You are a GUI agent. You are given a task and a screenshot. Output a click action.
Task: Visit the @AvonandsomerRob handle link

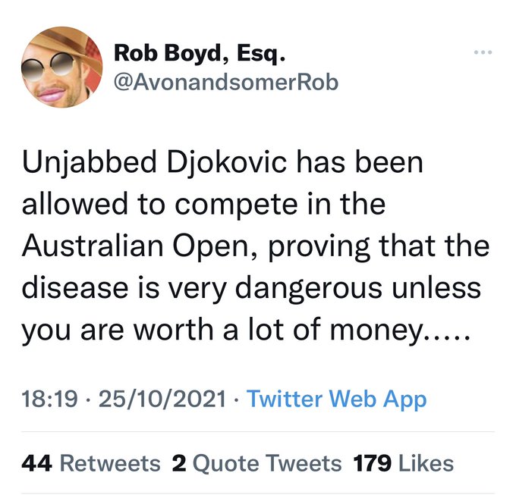(225, 82)
